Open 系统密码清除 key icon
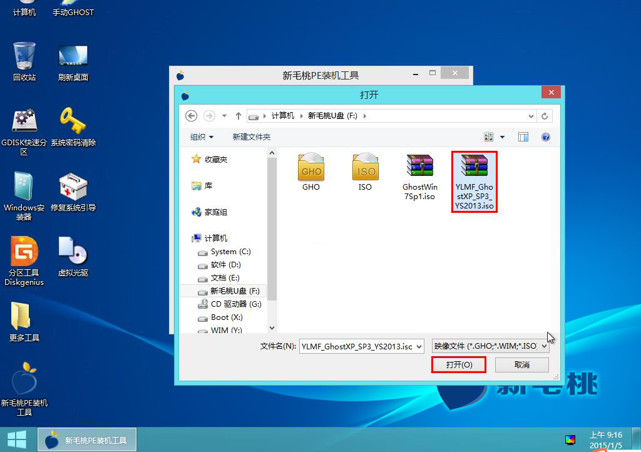This screenshot has height=452, width=641. coord(73,126)
